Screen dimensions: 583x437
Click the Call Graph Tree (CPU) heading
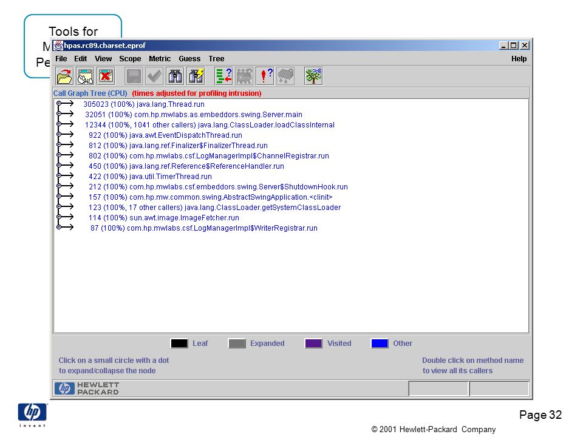click(x=90, y=93)
